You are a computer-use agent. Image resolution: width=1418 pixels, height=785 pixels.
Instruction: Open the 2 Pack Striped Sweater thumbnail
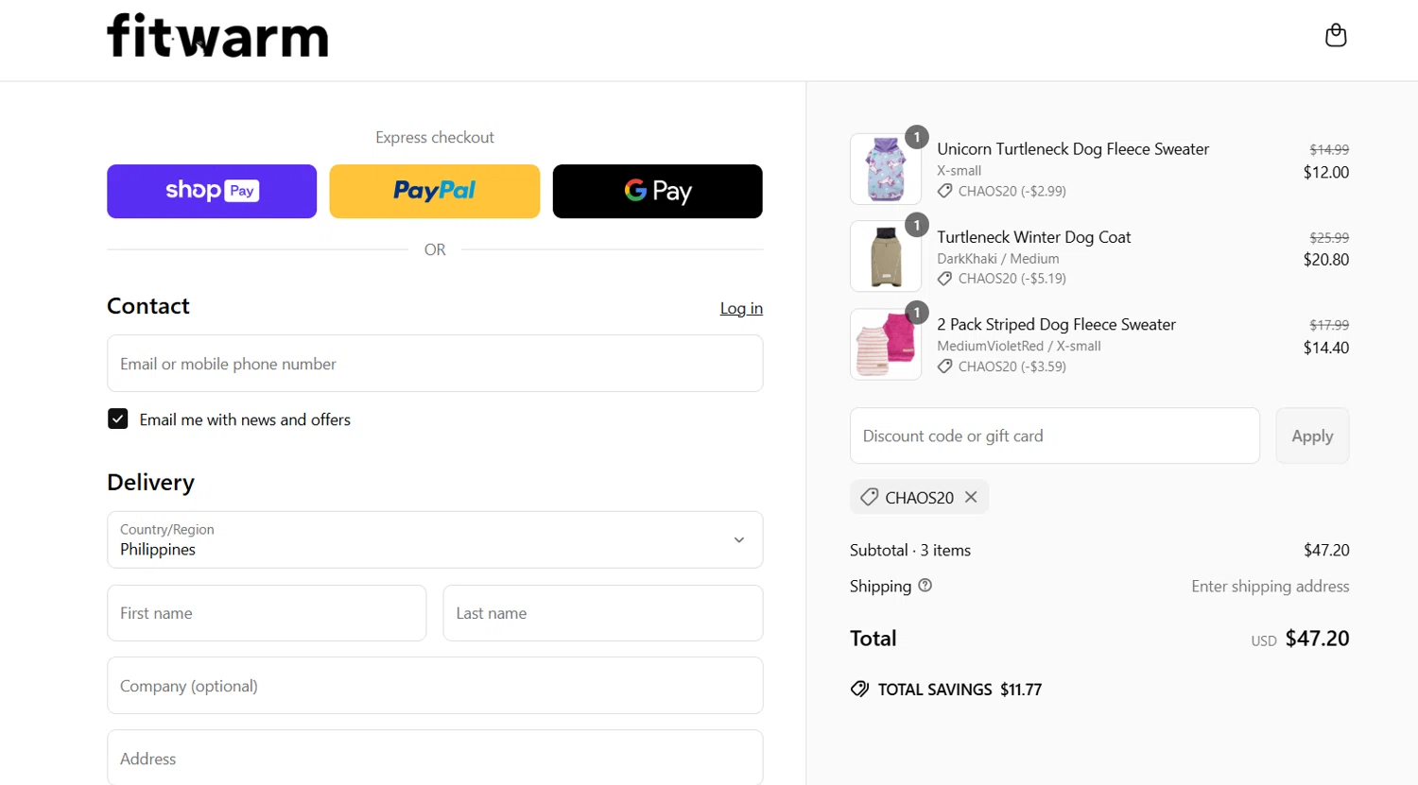(x=886, y=344)
